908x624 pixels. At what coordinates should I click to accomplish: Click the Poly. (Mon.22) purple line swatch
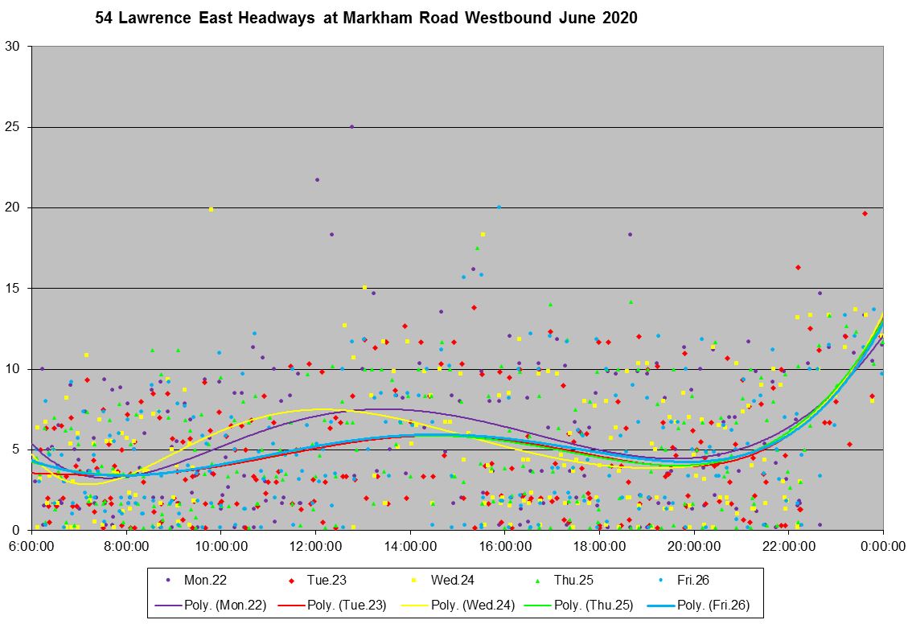pos(171,605)
